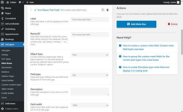Image resolution: width=183 pixels, height=112 pixels.
Task: Click the Gutenberg pen icon
Action: click(2, 29)
